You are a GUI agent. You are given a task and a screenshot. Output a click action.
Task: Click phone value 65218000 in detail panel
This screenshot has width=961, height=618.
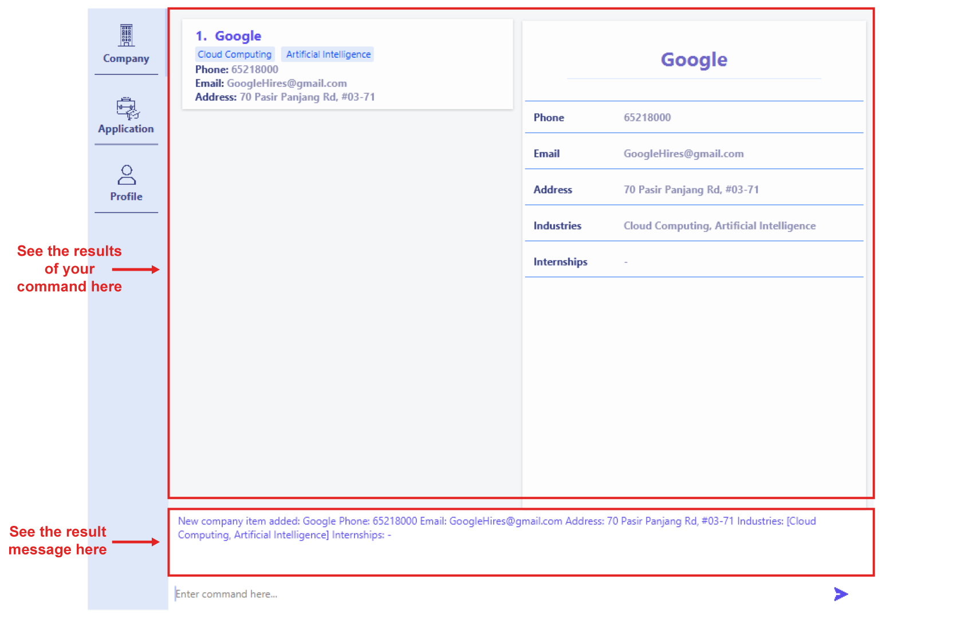[x=647, y=117]
